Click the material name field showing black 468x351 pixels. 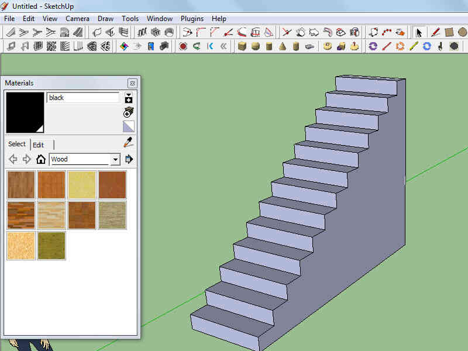click(x=83, y=98)
